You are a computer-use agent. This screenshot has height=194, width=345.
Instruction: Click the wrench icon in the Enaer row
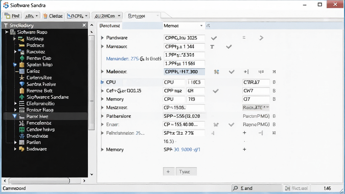[x=216, y=125]
